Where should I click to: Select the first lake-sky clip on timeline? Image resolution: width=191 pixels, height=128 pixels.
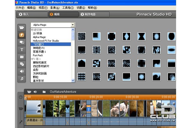click(x=35, y=109)
